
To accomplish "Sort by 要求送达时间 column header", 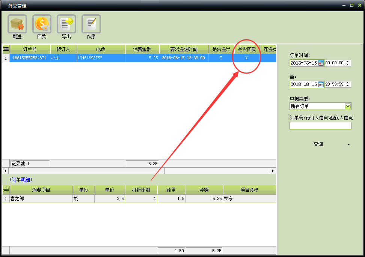I will tap(184, 49).
